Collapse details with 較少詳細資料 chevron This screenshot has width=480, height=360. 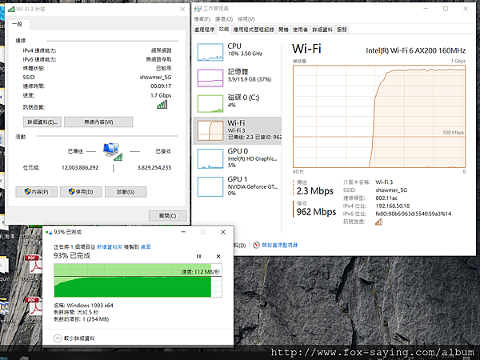58,338
